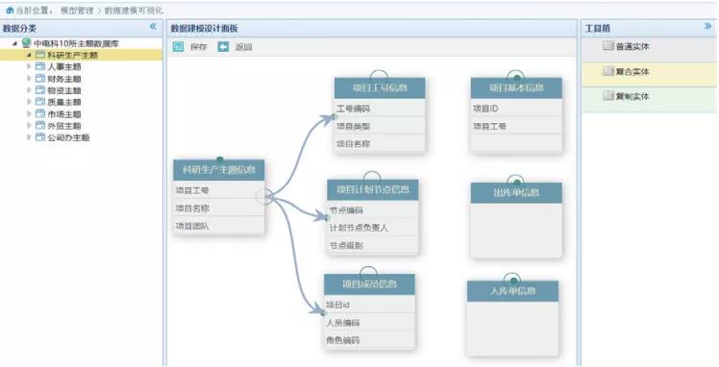
Task: Select the 项目计划节点信息 entity header
Action: pos(373,189)
